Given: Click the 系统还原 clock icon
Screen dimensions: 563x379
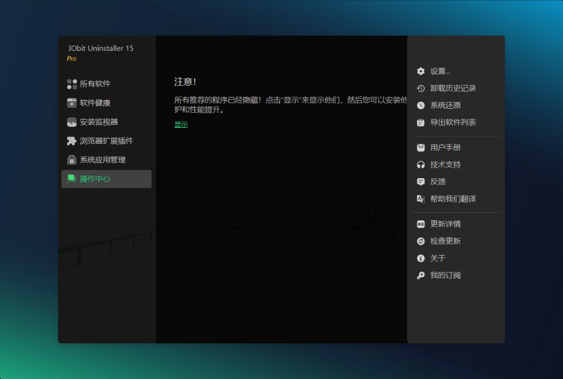Looking at the screenshot, I should [421, 105].
